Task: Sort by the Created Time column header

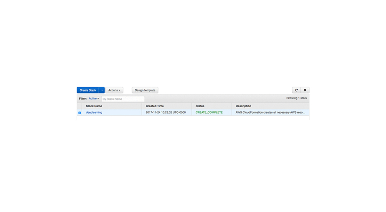Action: tap(155, 106)
